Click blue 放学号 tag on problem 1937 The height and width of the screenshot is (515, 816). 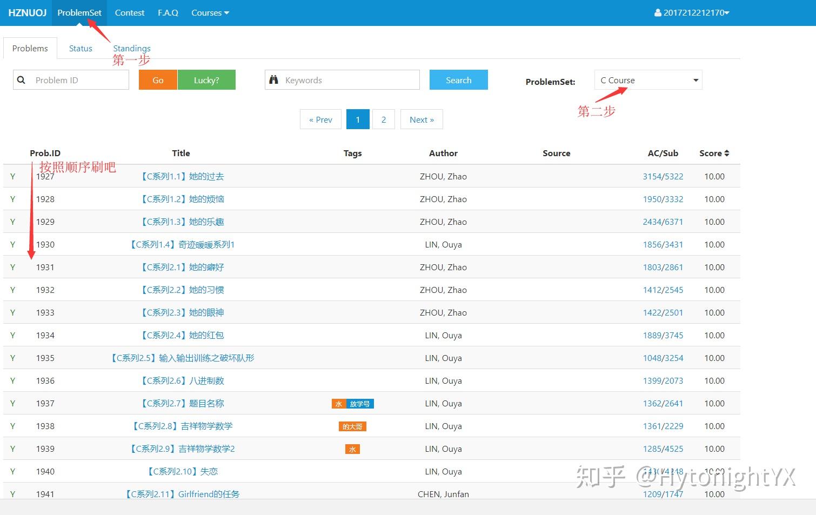coord(360,404)
